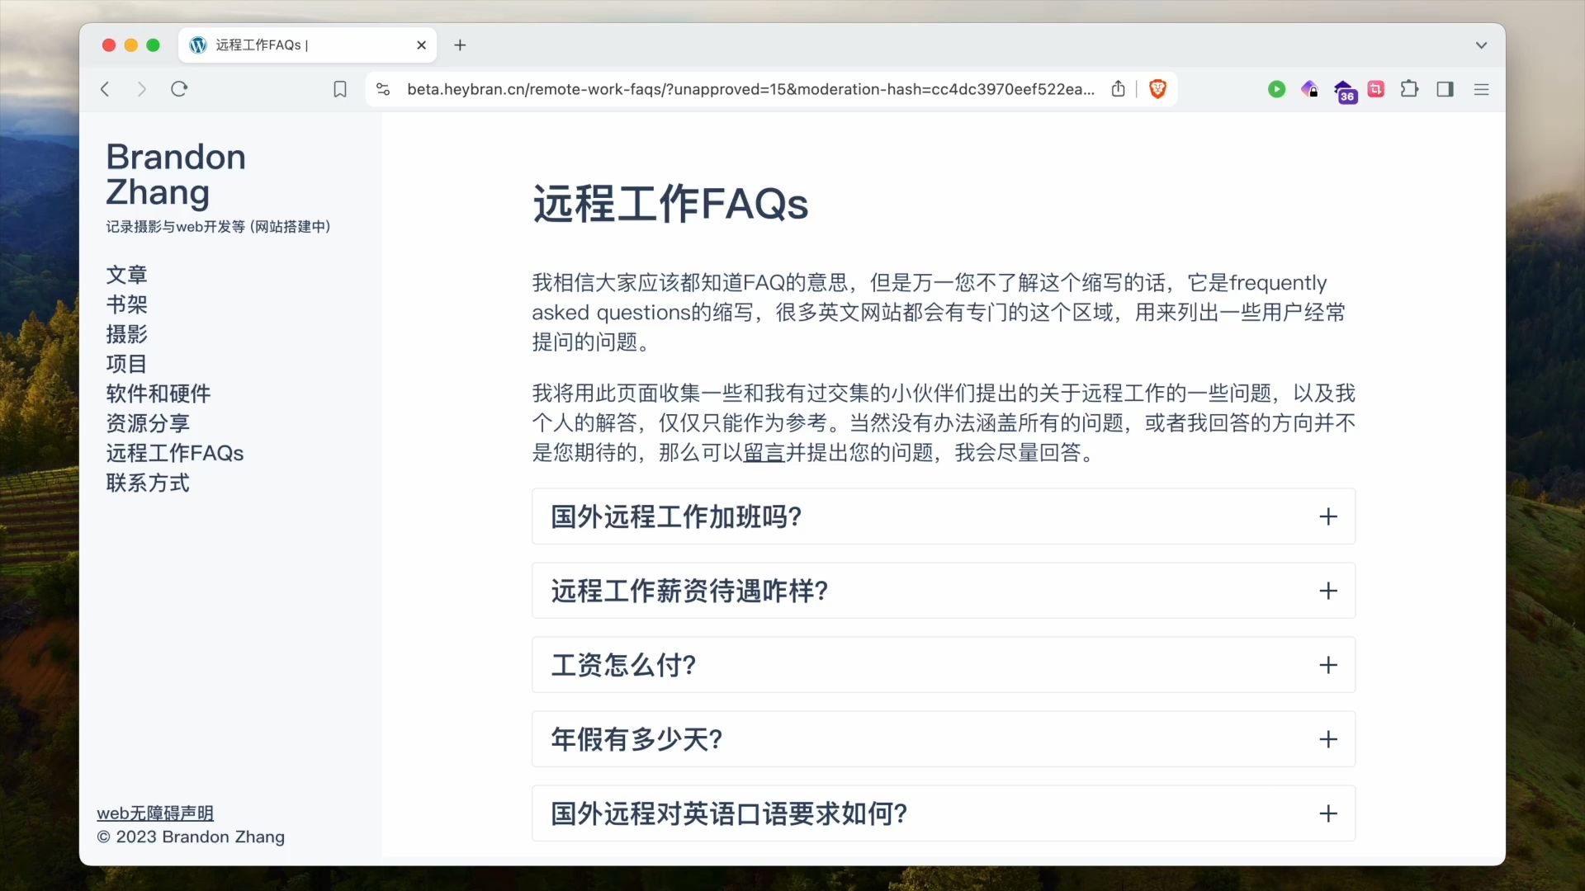Click plus icon beside 年假有多少天?
Image resolution: width=1585 pixels, height=891 pixels.
coord(1328,739)
